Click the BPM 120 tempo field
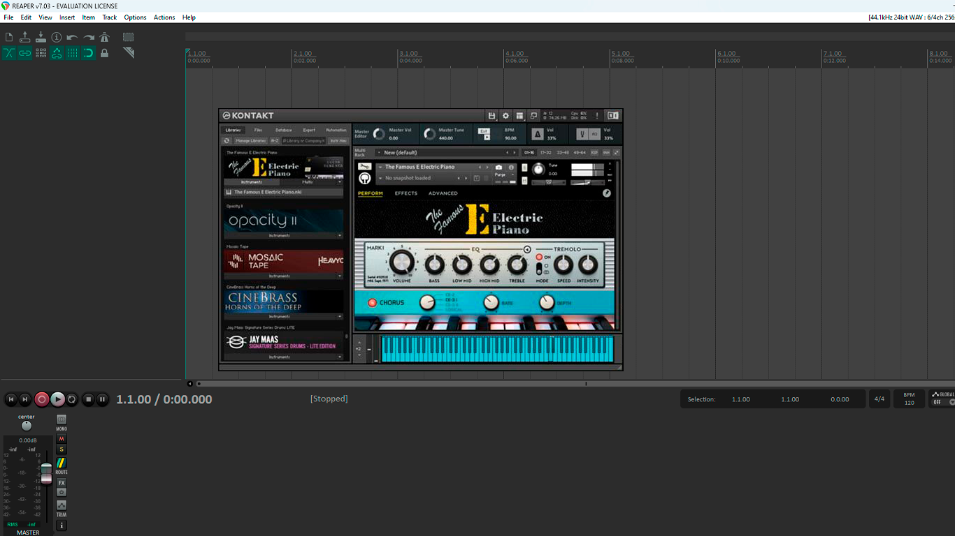This screenshot has width=955, height=536. coord(909,399)
